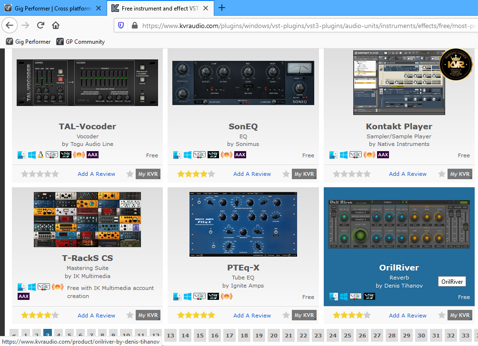This screenshot has height=346, width=478.
Task: Add a review for PTEq-X
Action: click(252, 316)
